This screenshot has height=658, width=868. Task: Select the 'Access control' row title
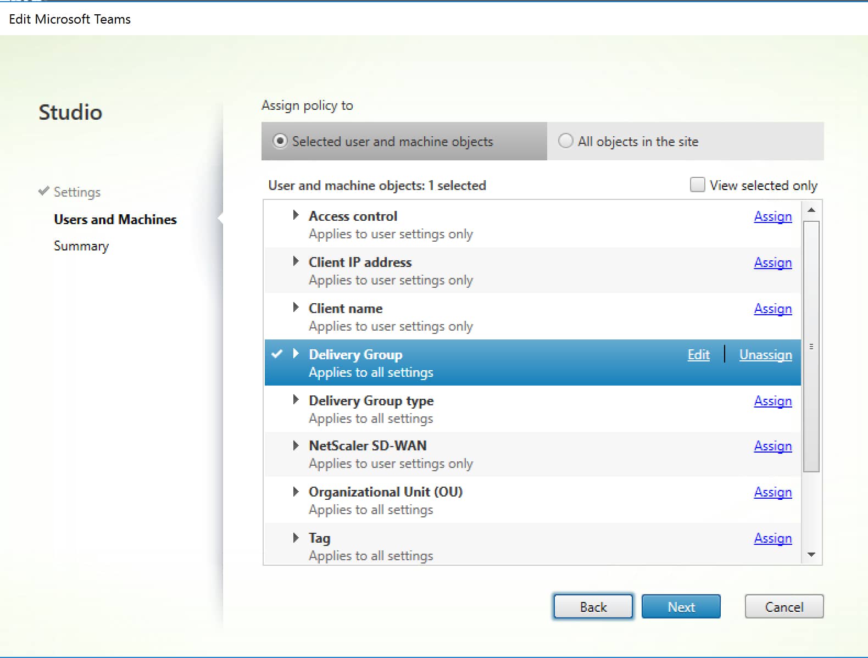(353, 216)
